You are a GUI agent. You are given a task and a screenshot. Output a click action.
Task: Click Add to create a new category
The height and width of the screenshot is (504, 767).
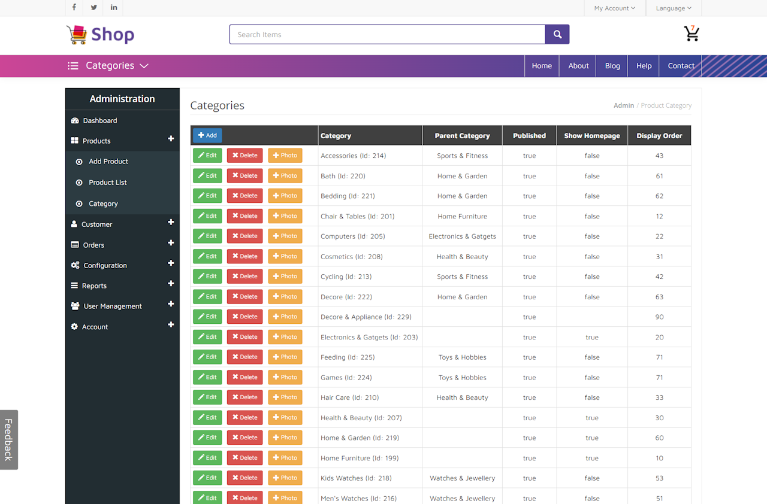(207, 135)
